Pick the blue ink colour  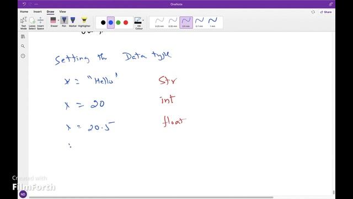(111, 23)
